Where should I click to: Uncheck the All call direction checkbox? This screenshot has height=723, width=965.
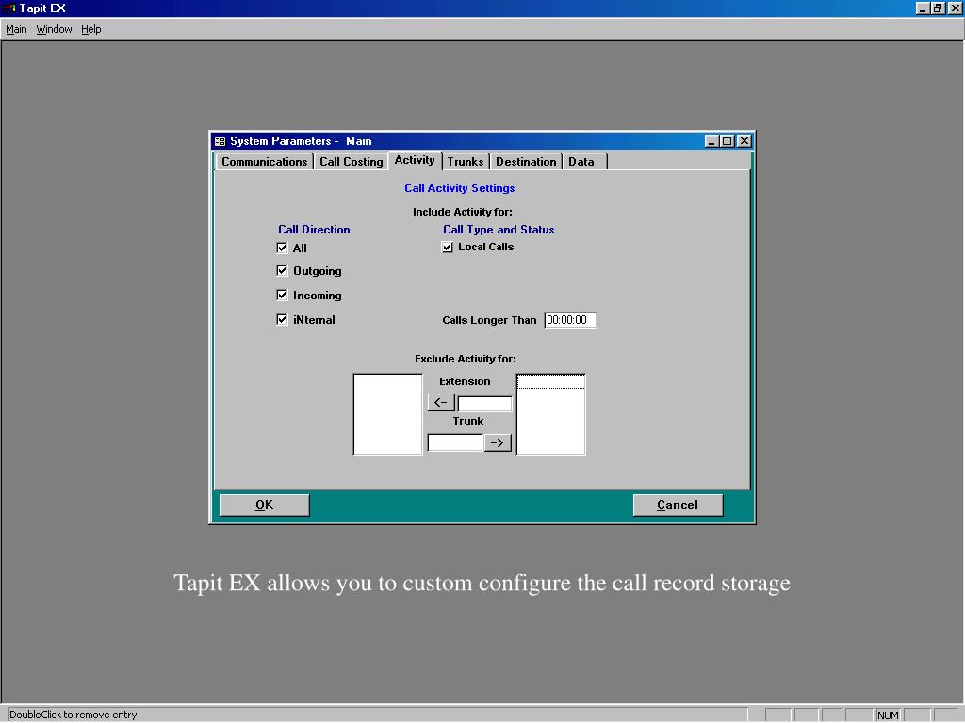tap(282, 248)
